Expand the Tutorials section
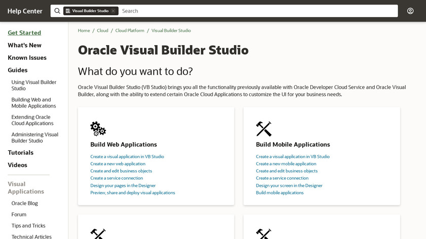Screen dimensions: 426x239 coord(20,152)
